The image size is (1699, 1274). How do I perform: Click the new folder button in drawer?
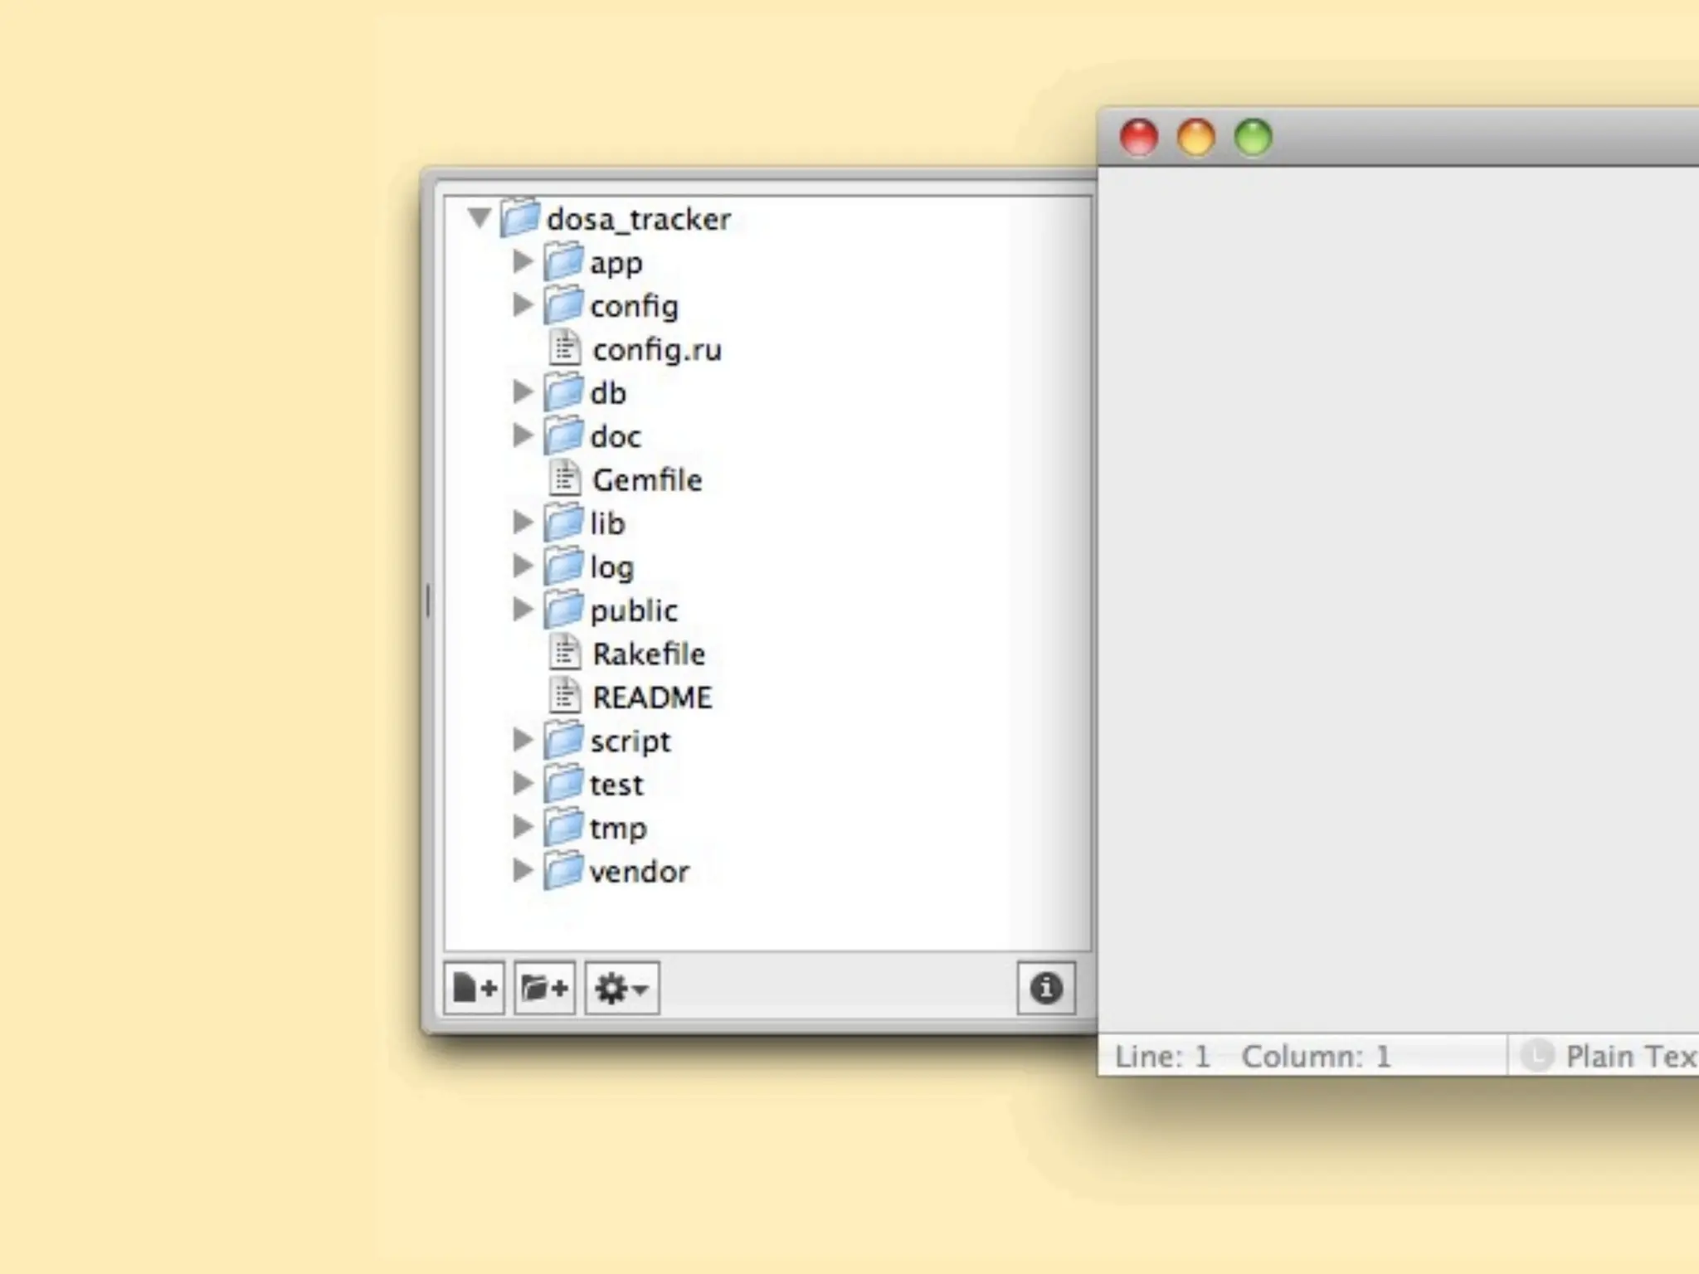pyautogui.click(x=544, y=988)
